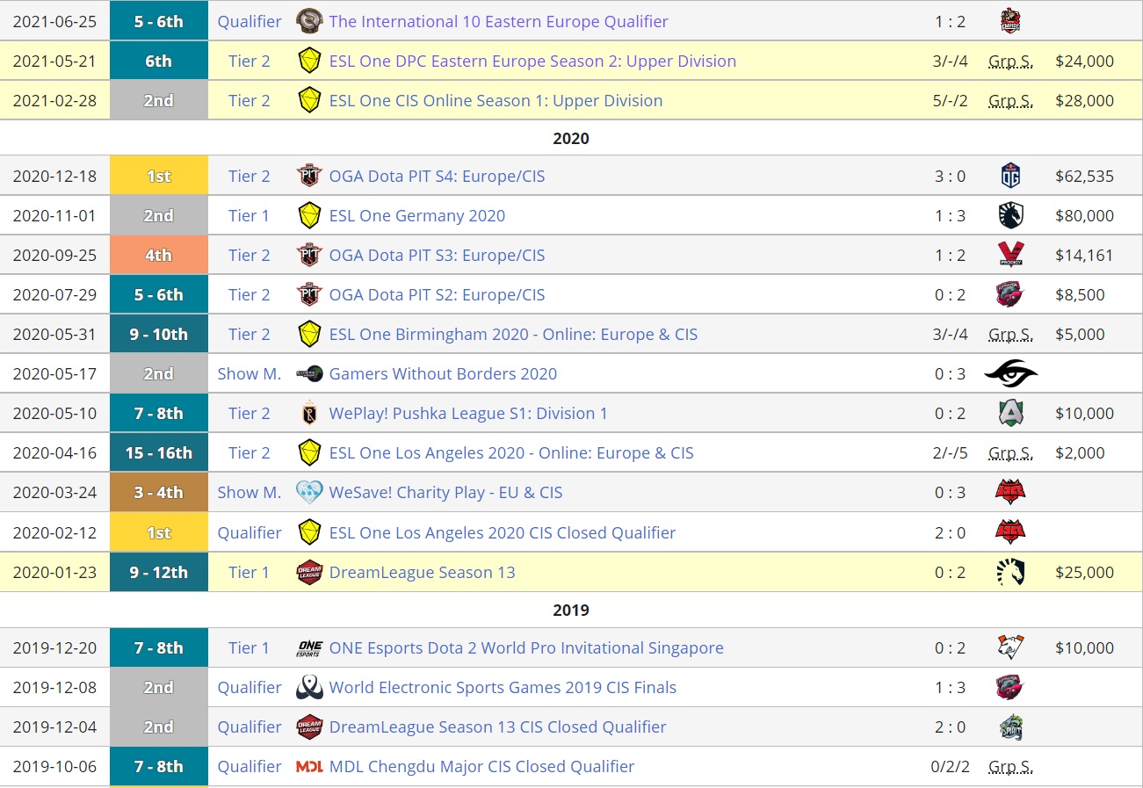Image resolution: width=1143 pixels, height=788 pixels.
Task: Click The International 10 tournament icon
Action: click(309, 21)
